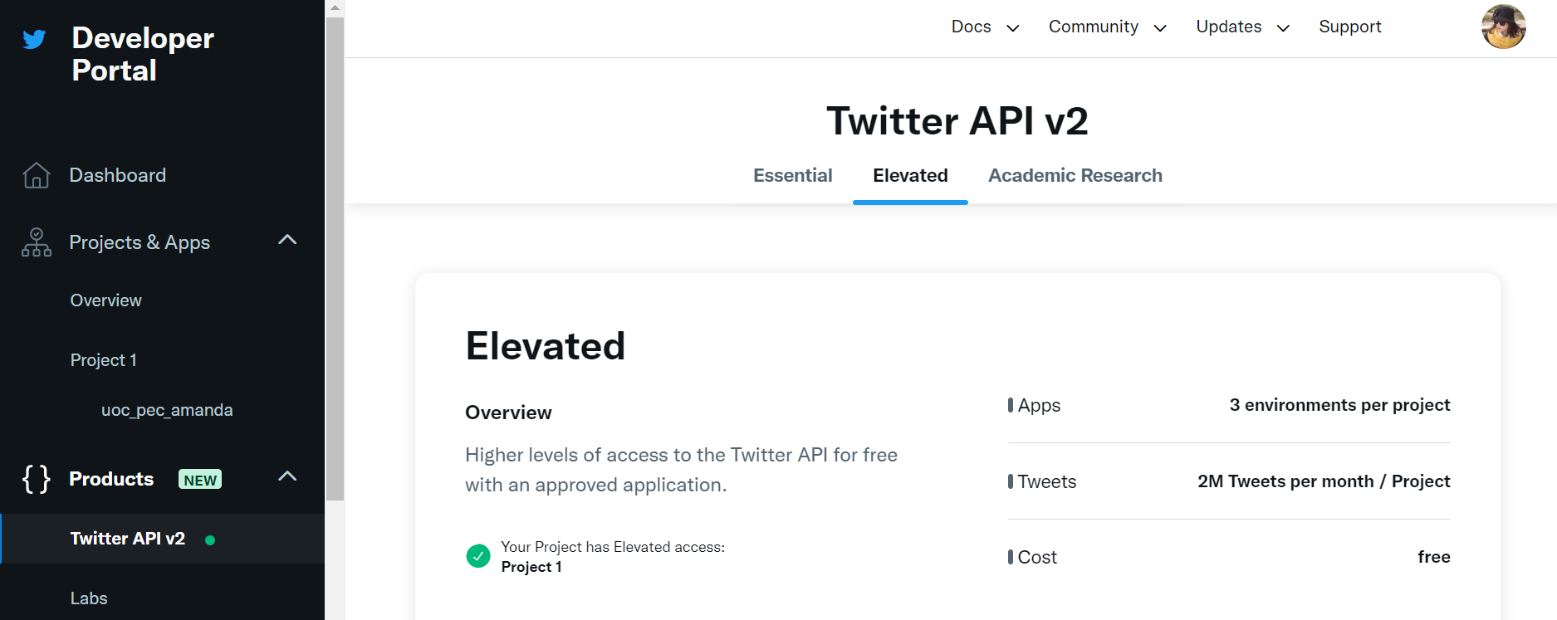Select the Elevated tab
This screenshot has width=1557, height=620.
[910, 175]
